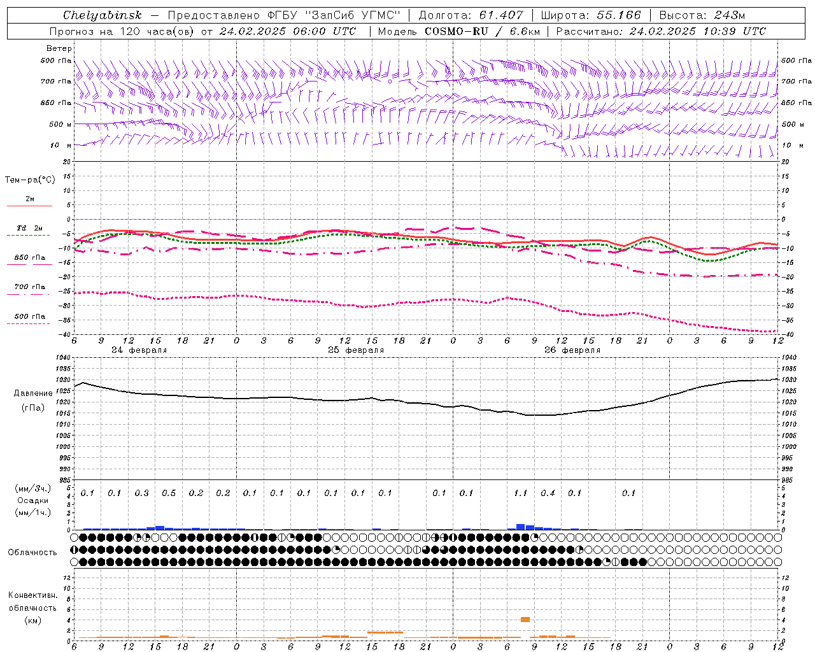The image size is (815, 652).
Task: Click the precipitation value '0.5'
Action: 169,493
